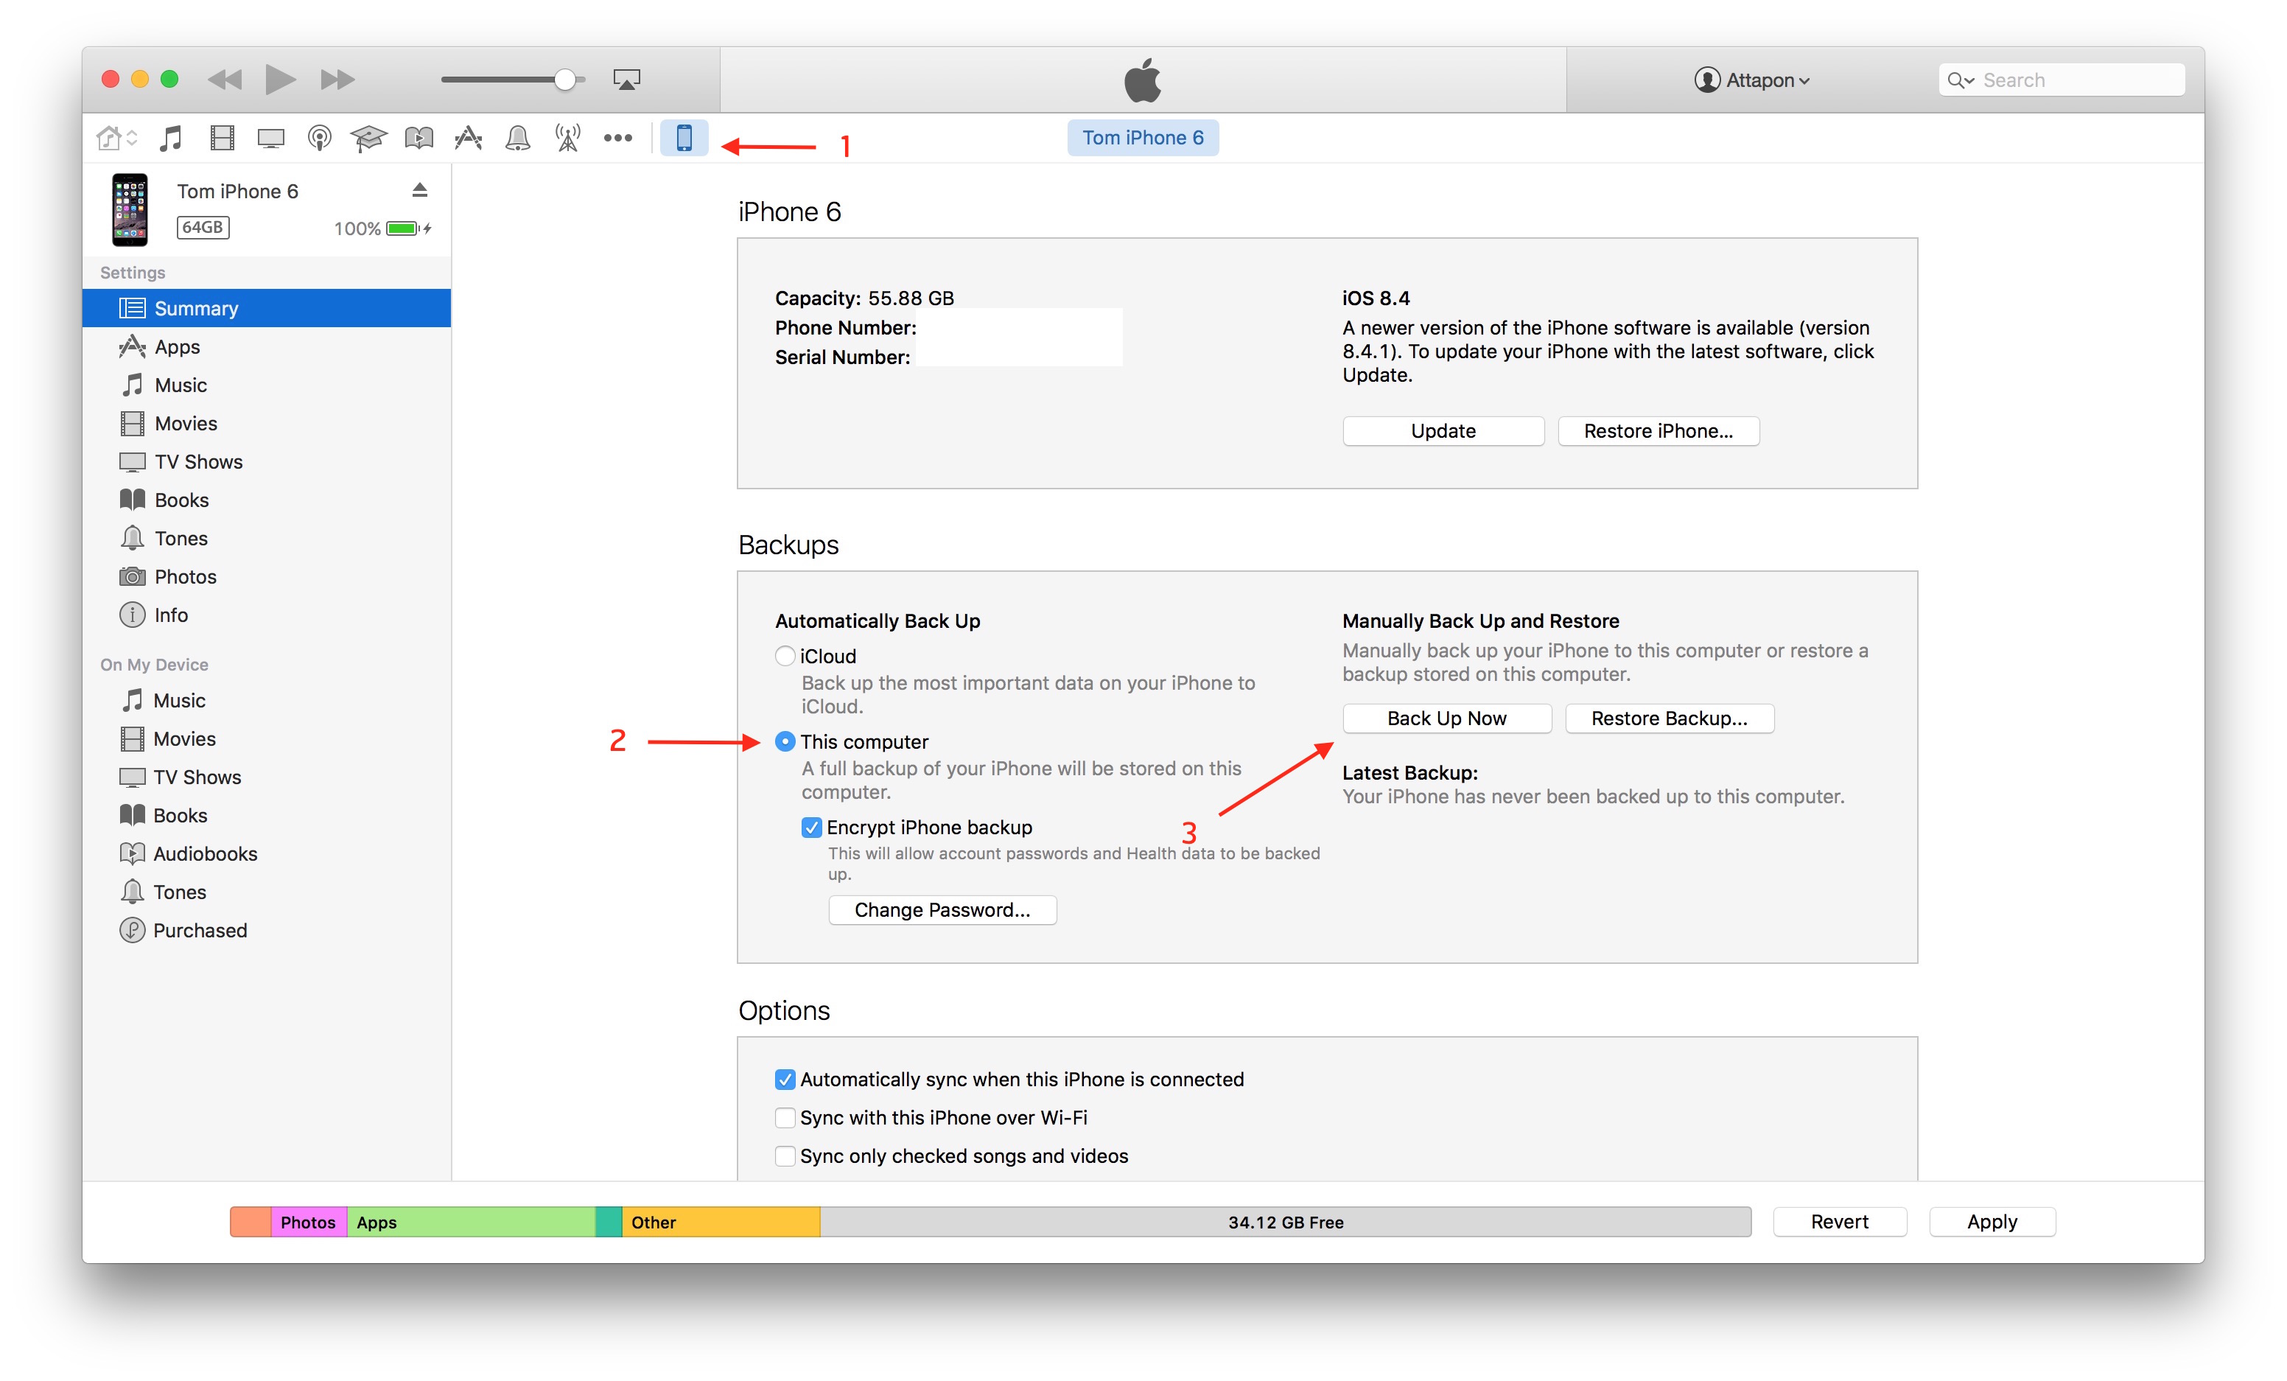Select iCloud backup radio button
This screenshot has height=1381, width=2287.
point(785,656)
